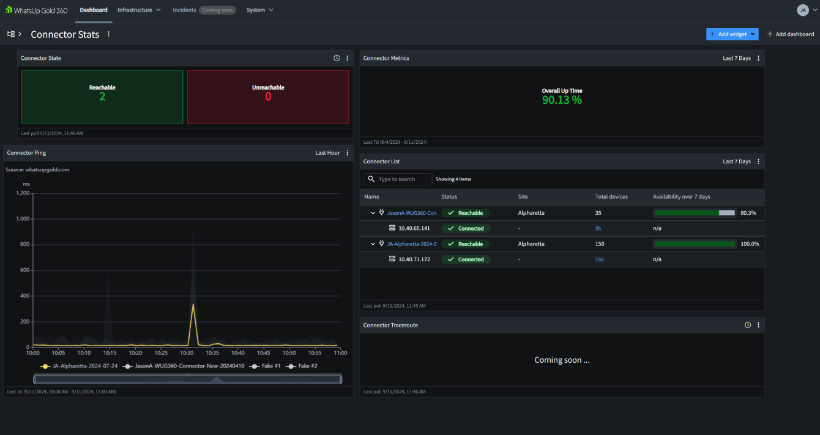
Task: Open the JA user avatar menu
Action: click(802, 10)
